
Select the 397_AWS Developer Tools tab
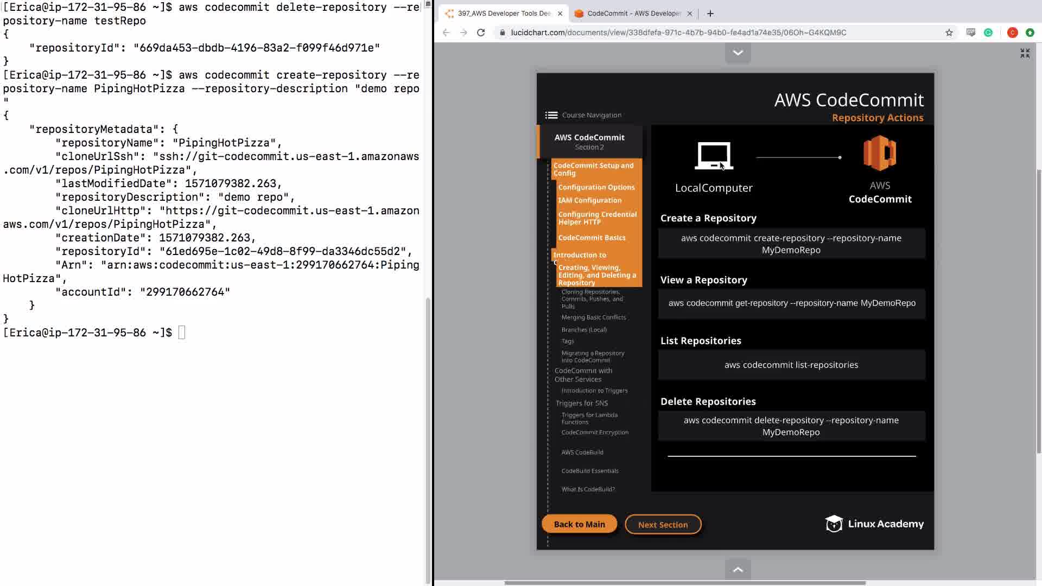click(x=504, y=14)
